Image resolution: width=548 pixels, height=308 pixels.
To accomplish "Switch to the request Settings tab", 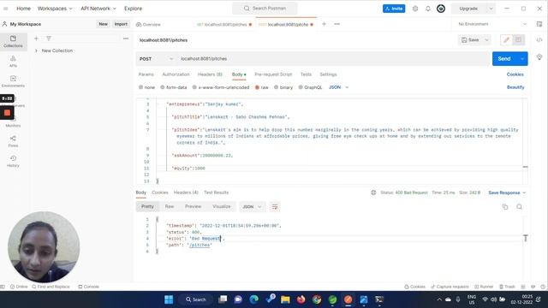I will coord(328,74).
